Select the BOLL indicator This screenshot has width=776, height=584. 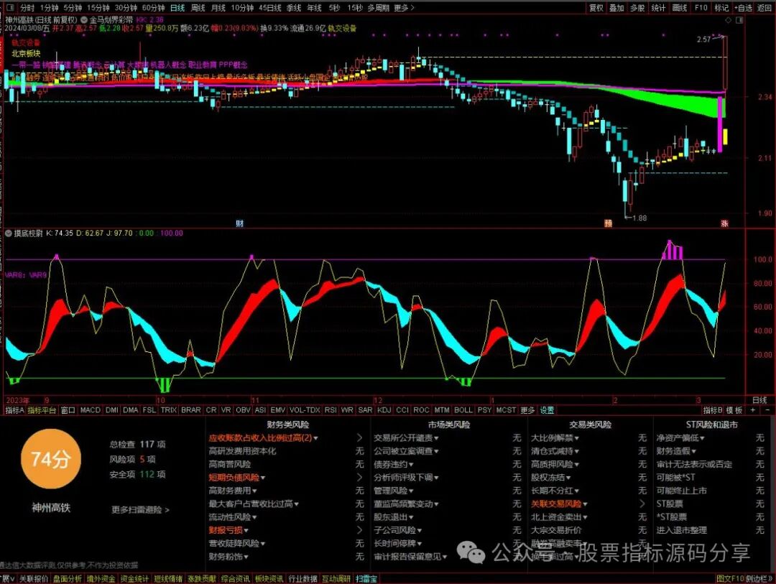463,410
